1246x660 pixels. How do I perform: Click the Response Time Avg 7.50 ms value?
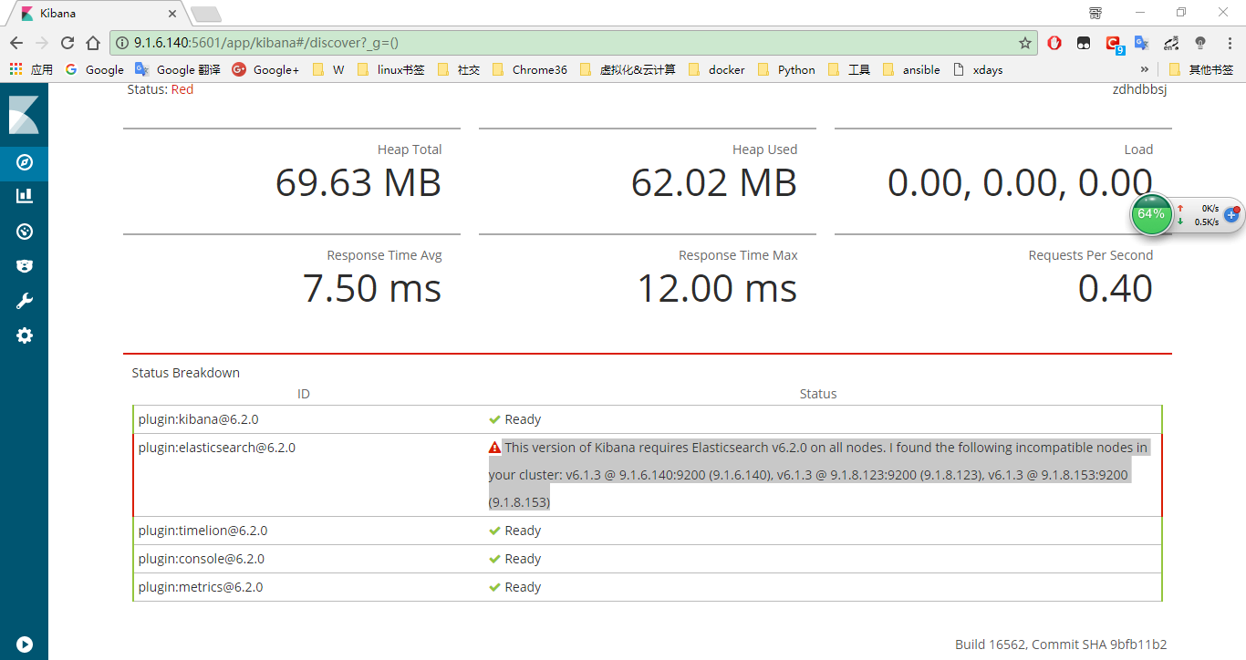(372, 289)
